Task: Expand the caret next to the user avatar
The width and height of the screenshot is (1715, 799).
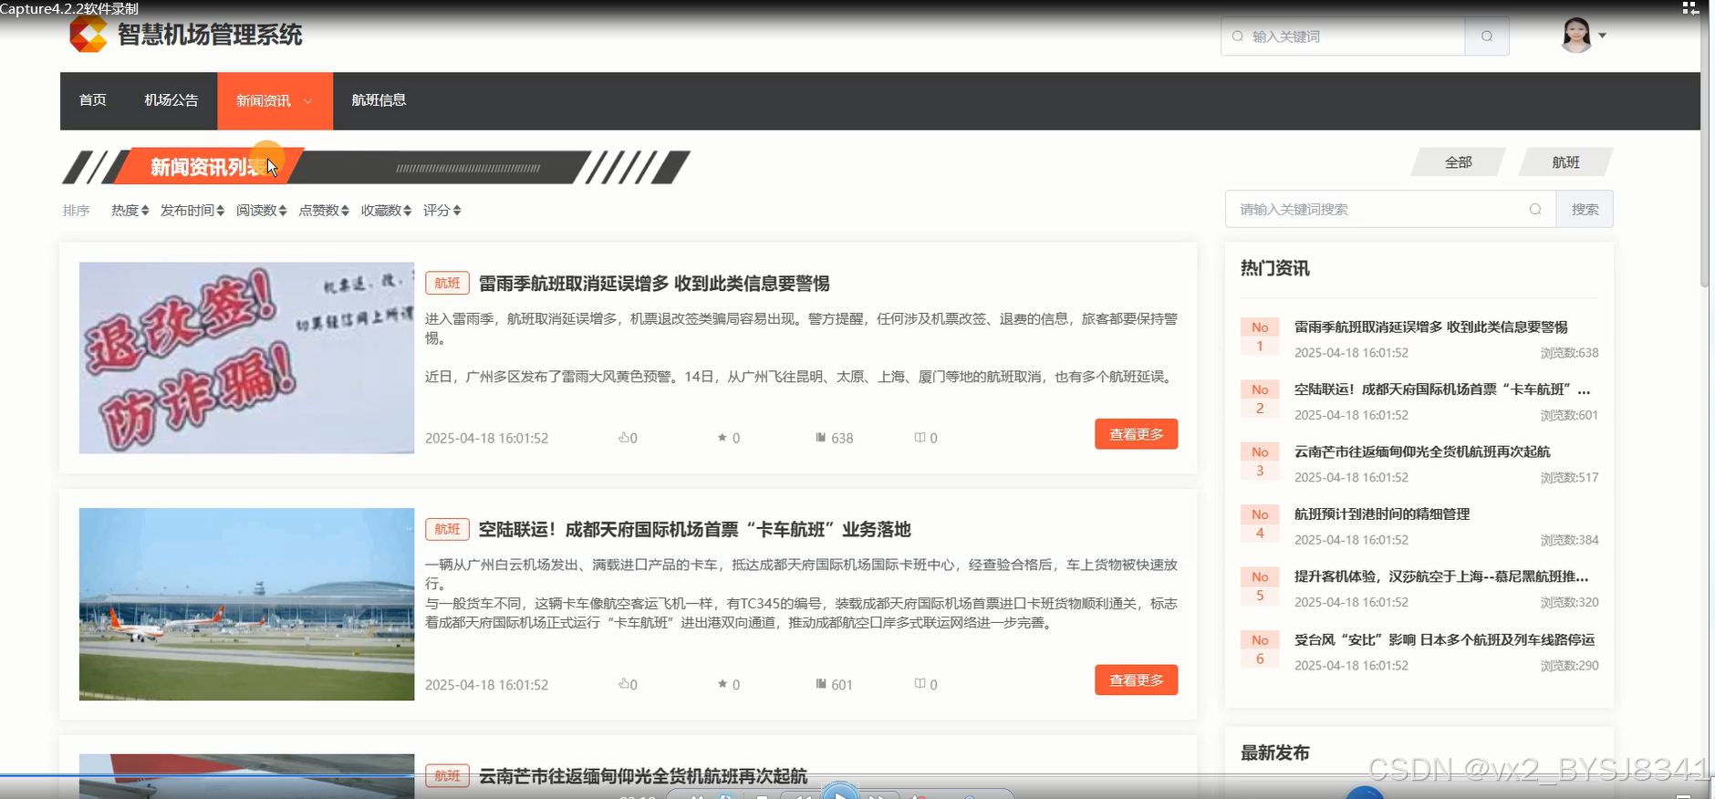Action: click(x=1602, y=36)
